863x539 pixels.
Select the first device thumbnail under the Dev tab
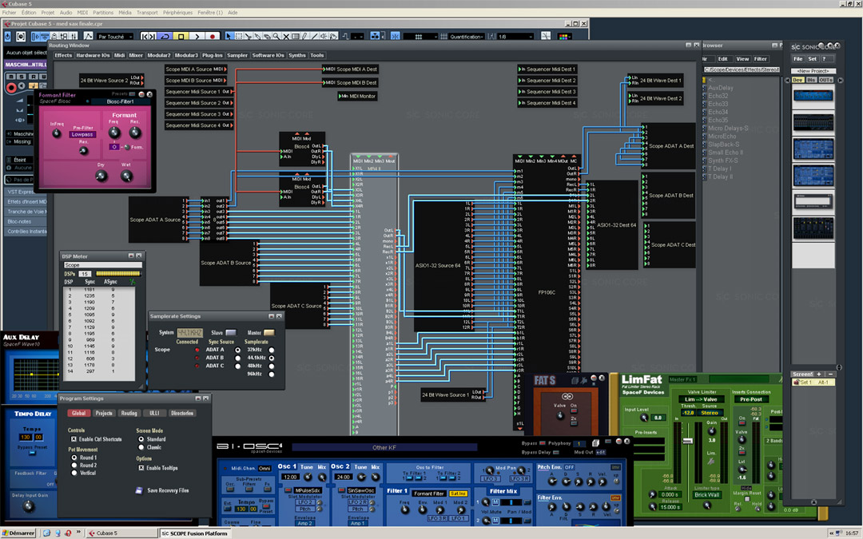[813, 96]
